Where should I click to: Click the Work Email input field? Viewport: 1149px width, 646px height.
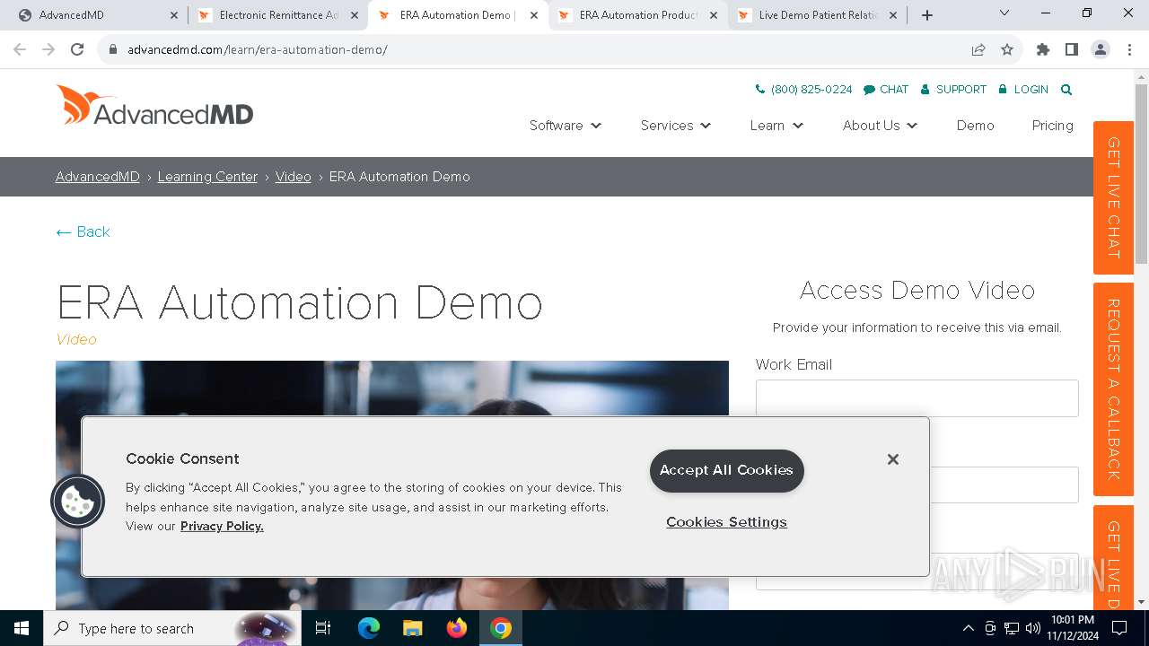click(x=917, y=398)
